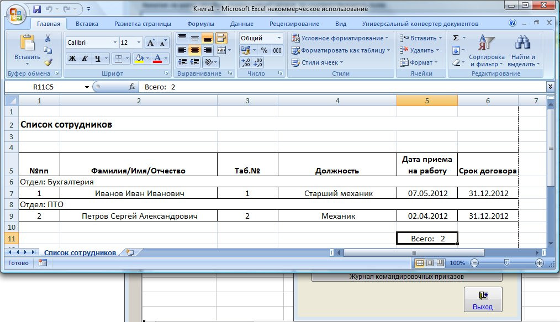The image size is (560, 322).
Task: Select the Format Painter brush icon
Action: click(48, 62)
